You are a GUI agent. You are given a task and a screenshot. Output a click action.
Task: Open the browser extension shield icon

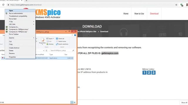[x=182, y=5]
